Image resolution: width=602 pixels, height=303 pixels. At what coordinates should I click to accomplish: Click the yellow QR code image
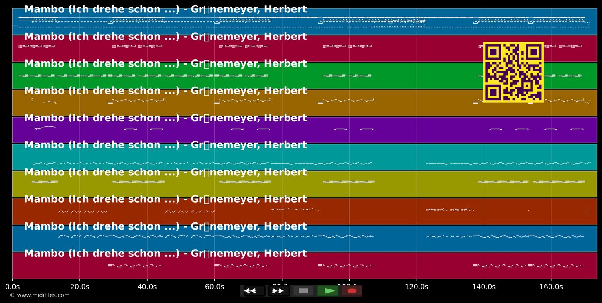(513, 72)
